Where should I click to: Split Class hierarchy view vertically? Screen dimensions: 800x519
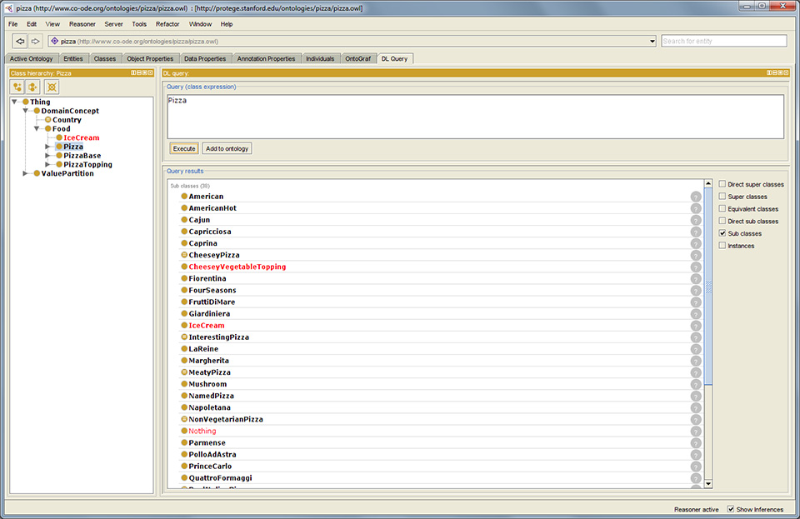(133, 73)
